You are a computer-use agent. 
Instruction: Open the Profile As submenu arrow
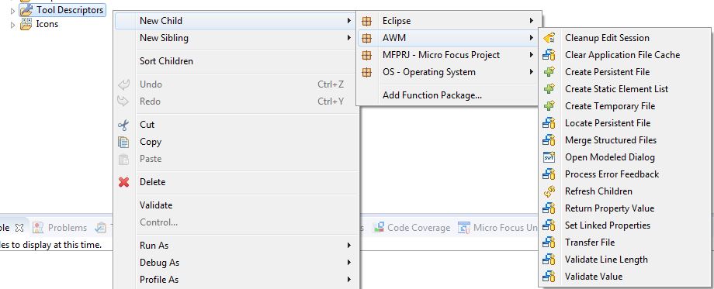348,280
